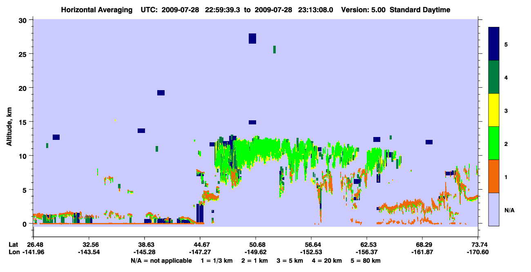Click longitude value -156.37

367,252
